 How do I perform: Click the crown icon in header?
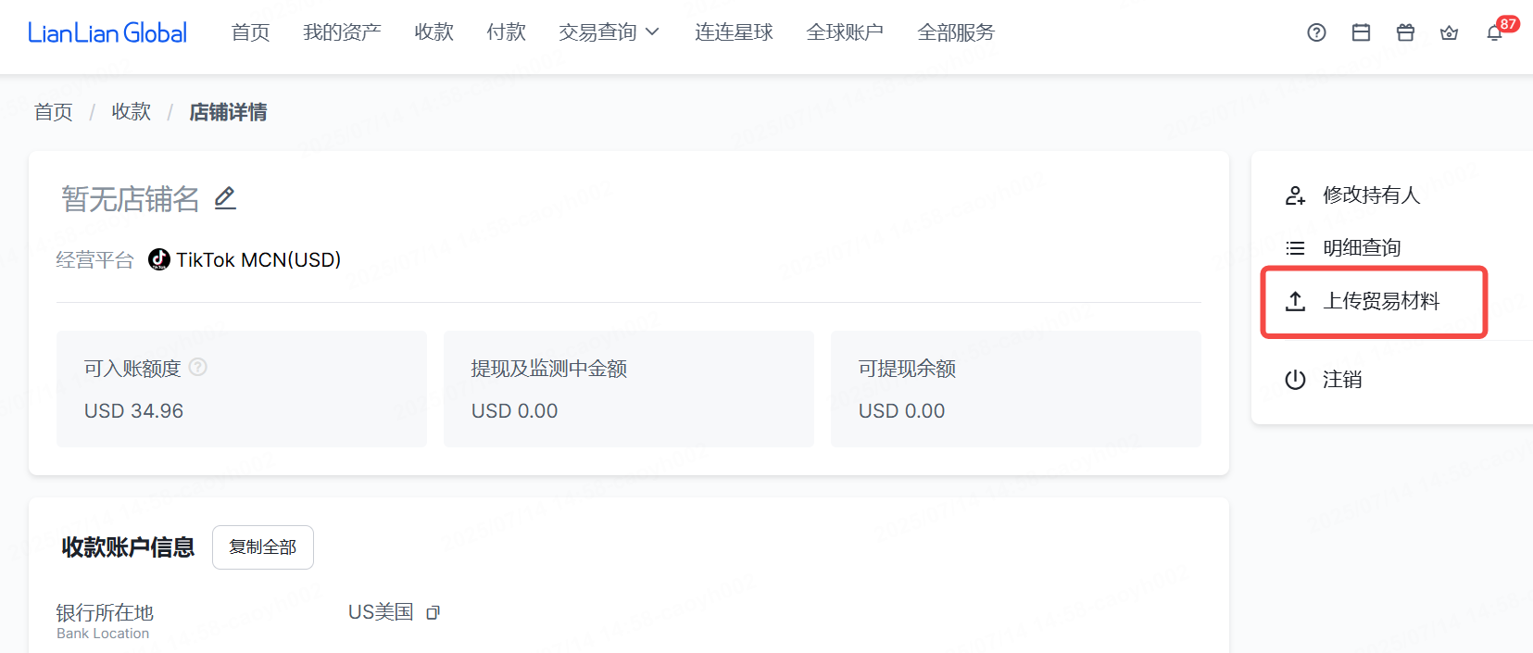pos(1450,33)
